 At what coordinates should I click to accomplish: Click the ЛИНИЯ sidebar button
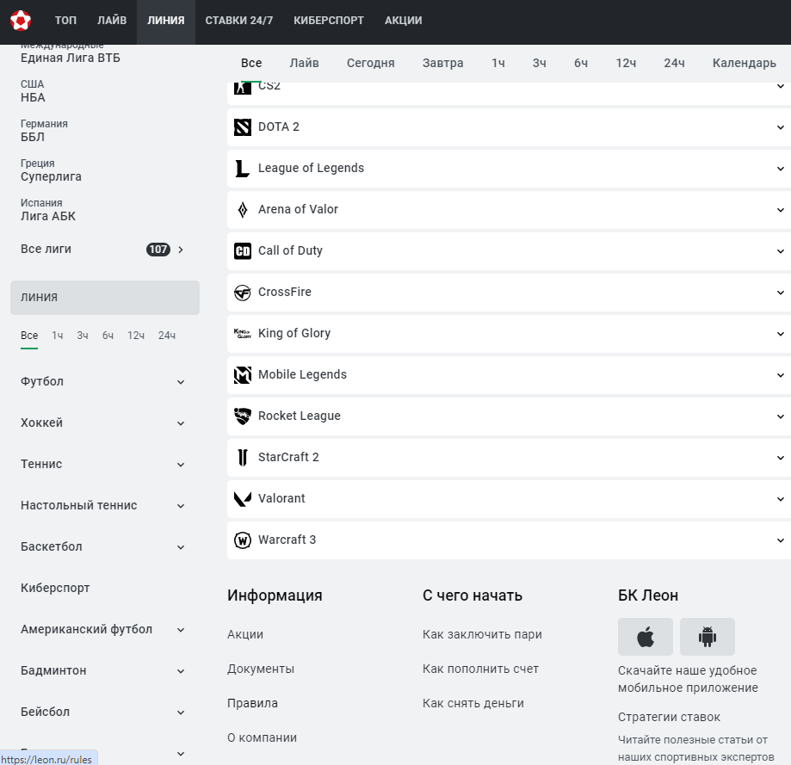(x=105, y=298)
